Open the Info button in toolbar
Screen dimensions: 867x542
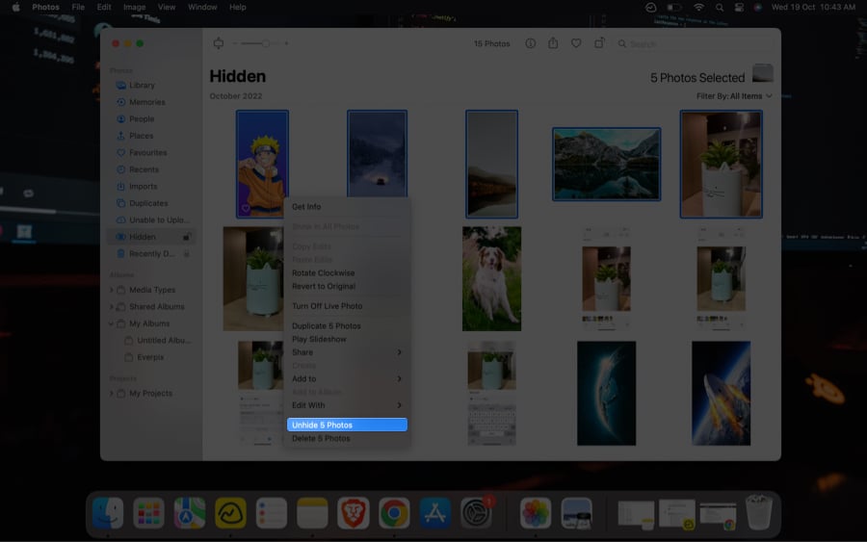tap(530, 43)
